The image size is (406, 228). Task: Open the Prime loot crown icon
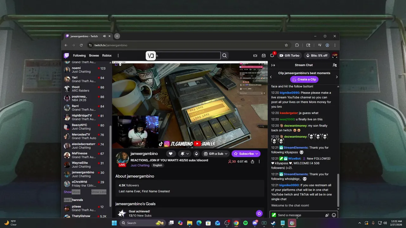(x=255, y=56)
